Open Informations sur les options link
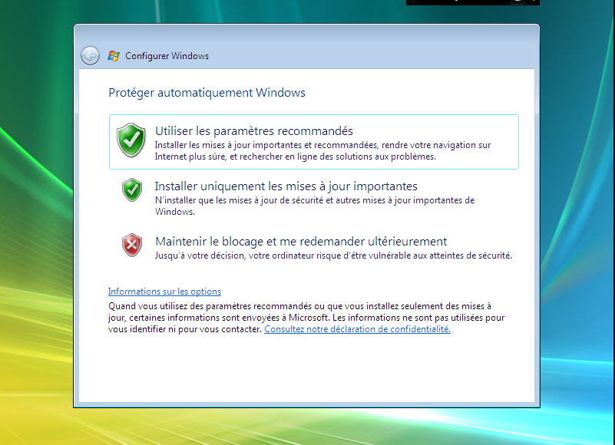615x445 pixels. [164, 292]
